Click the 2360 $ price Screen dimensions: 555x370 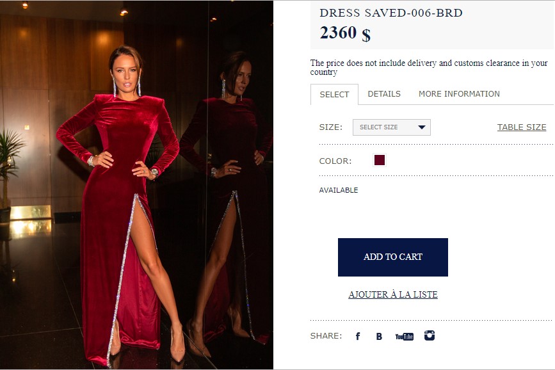pos(345,33)
